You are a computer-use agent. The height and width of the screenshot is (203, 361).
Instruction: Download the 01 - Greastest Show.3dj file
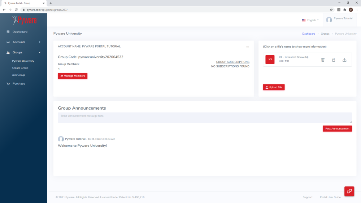tap(344, 60)
